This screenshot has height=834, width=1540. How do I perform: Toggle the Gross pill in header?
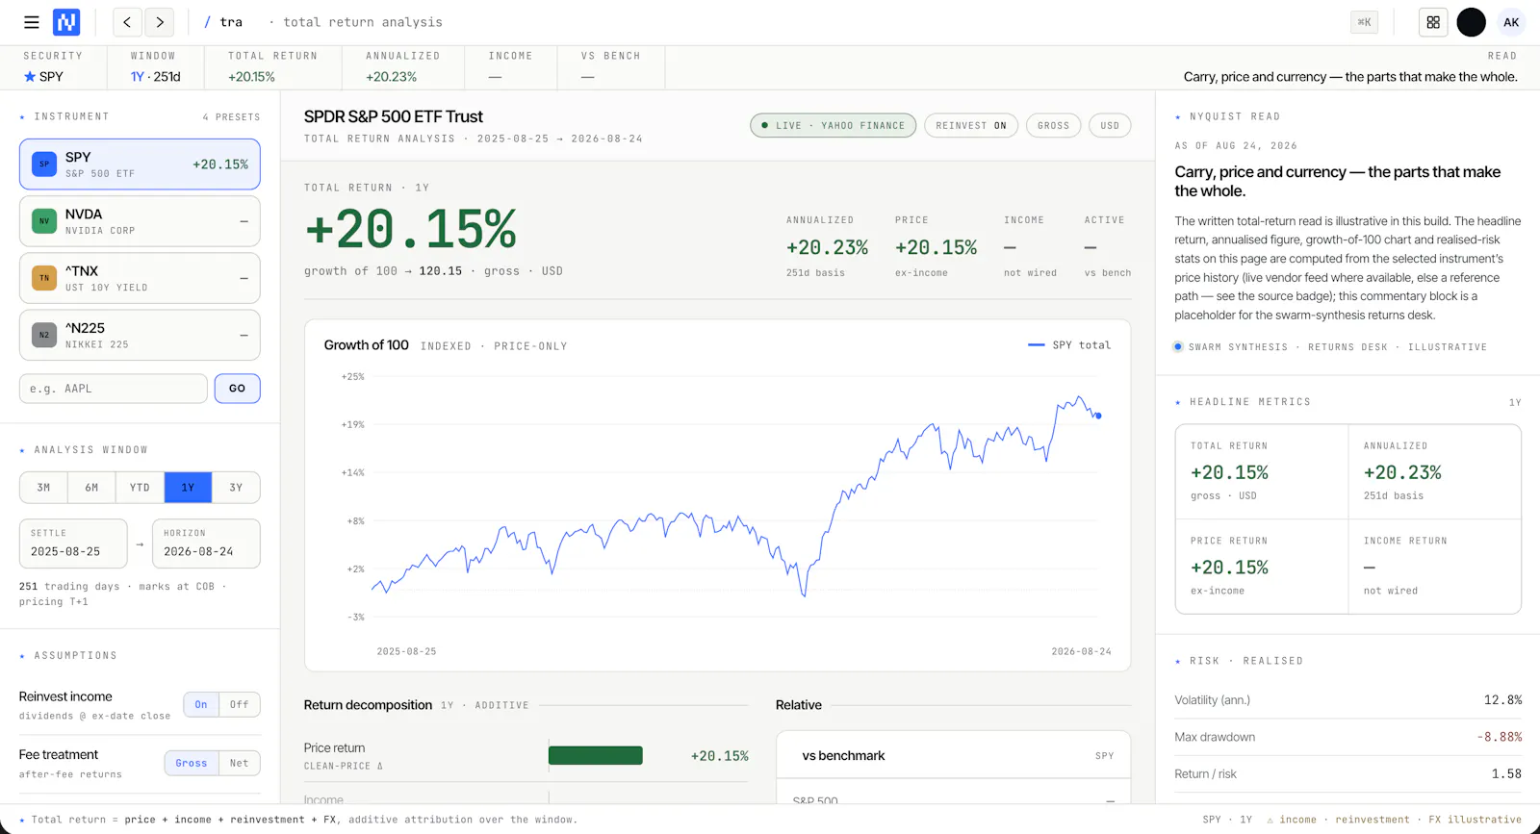coord(1053,126)
